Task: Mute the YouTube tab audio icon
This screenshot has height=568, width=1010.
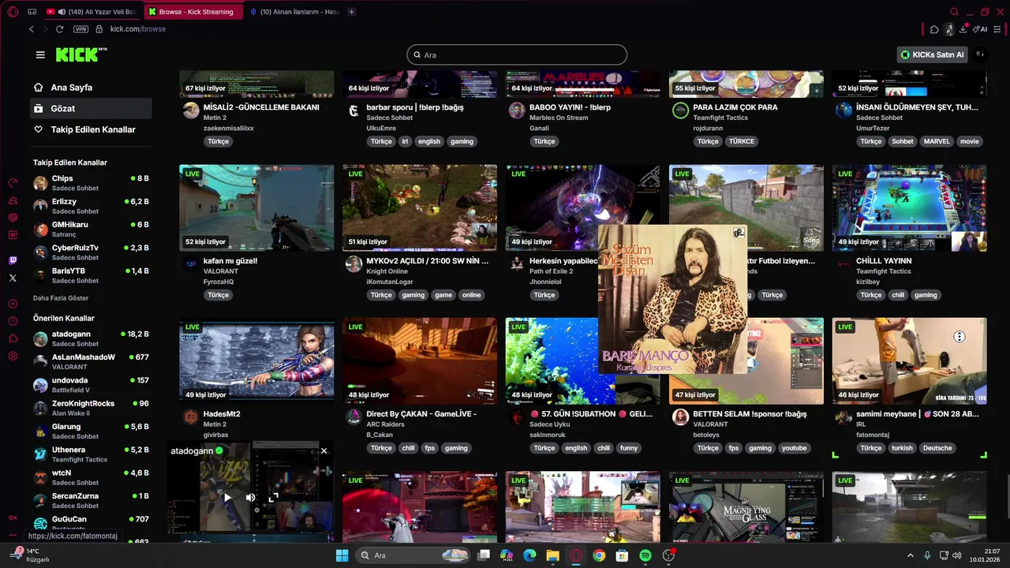Action: tap(61, 12)
